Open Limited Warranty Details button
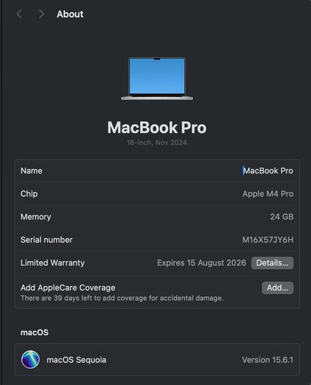The width and height of the screenshot is (311, 385). coord(272,263)
